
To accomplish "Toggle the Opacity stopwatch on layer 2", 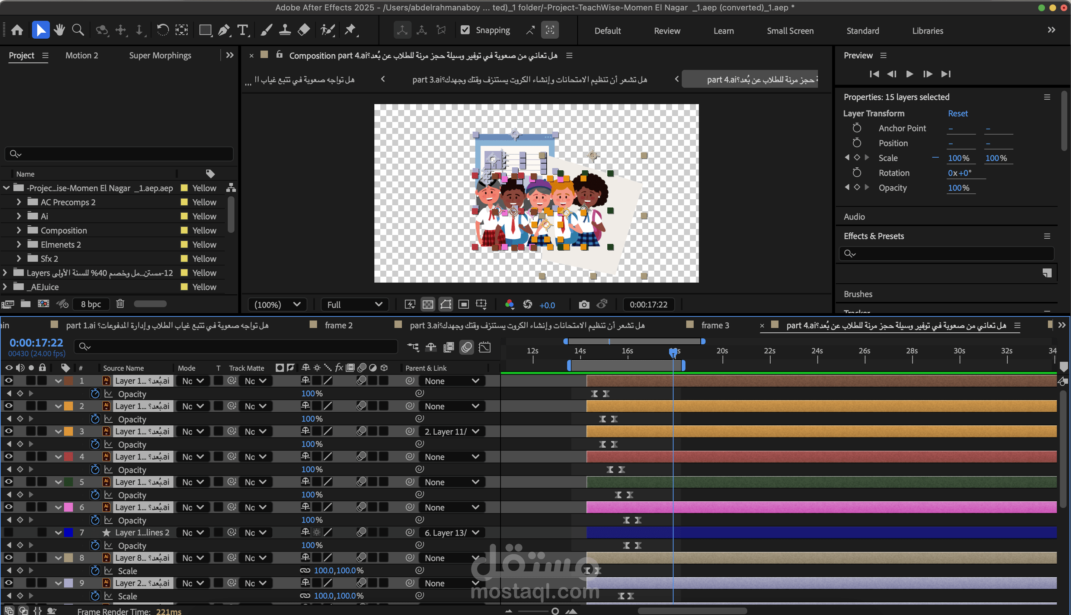I will [95, 419].
